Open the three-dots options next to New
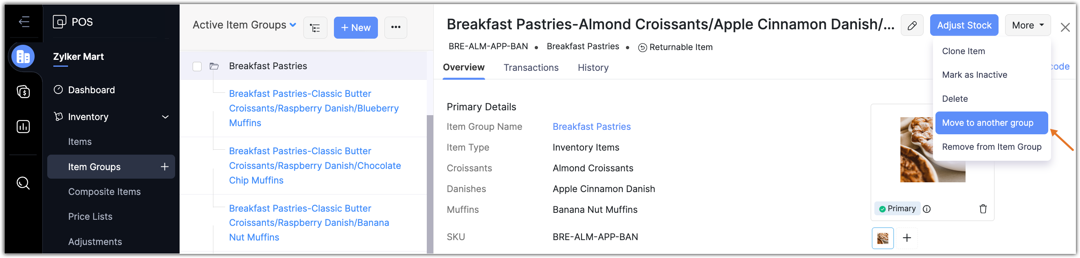Image resolution: width=1080 pixels, height=258 pixels. 395,28
